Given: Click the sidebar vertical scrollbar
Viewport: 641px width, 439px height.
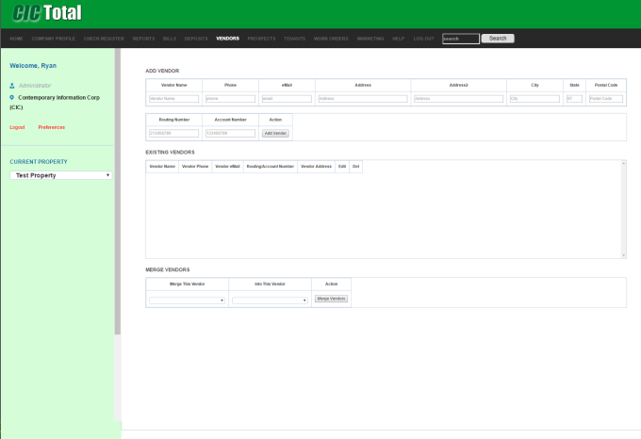Looking at the screenshot, I should coord(117,192).
